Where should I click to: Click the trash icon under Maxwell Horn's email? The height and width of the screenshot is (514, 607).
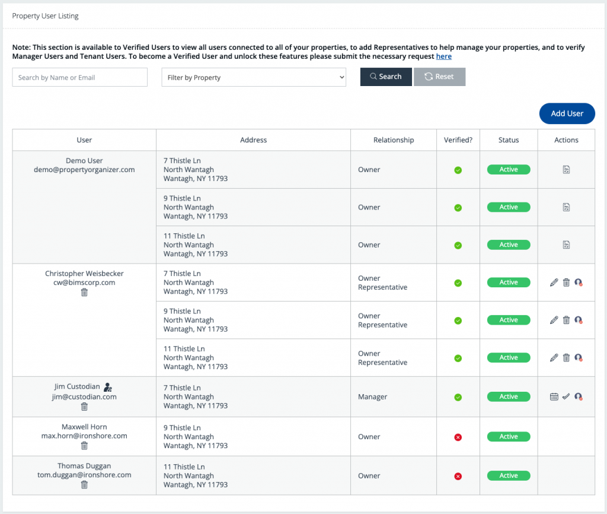pyautogui.click(x=84, y=446)
